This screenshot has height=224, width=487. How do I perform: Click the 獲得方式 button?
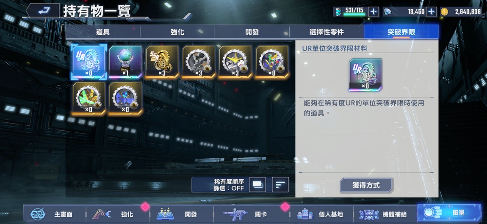click(366, 185)
